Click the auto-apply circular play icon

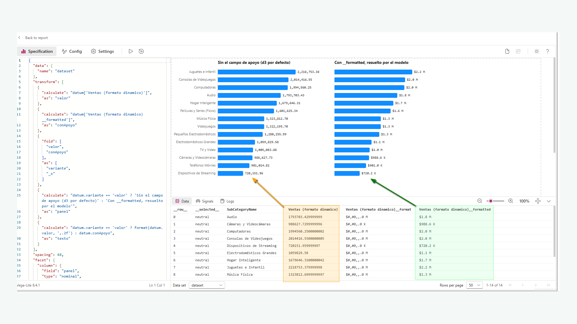pyautogui.click(x=141, y=51)
